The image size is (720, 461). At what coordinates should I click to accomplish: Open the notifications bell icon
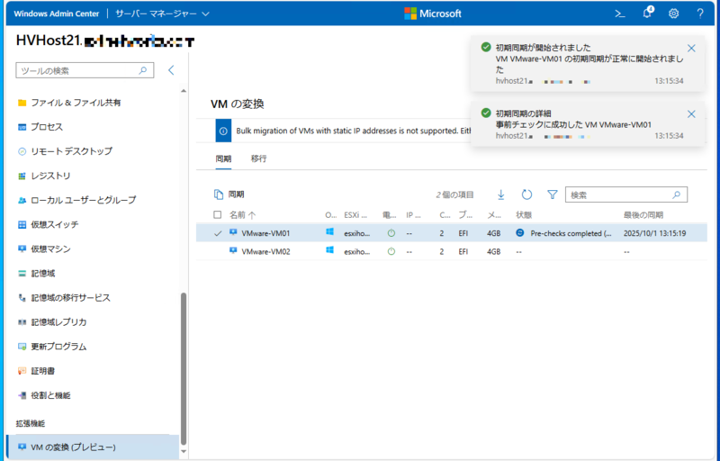pyautogui.click(x=647, y=13)
